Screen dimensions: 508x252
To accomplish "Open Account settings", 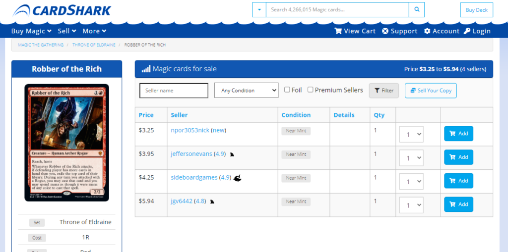I will (x=442, y=31).
